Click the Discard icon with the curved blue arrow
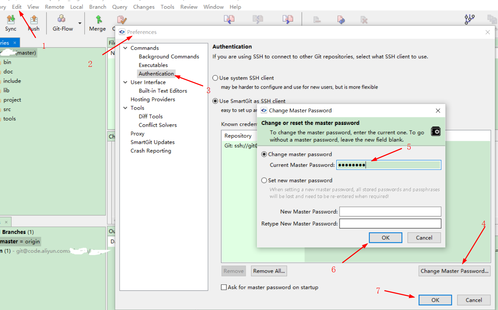498x310 pixels. (x=341, y=20)
